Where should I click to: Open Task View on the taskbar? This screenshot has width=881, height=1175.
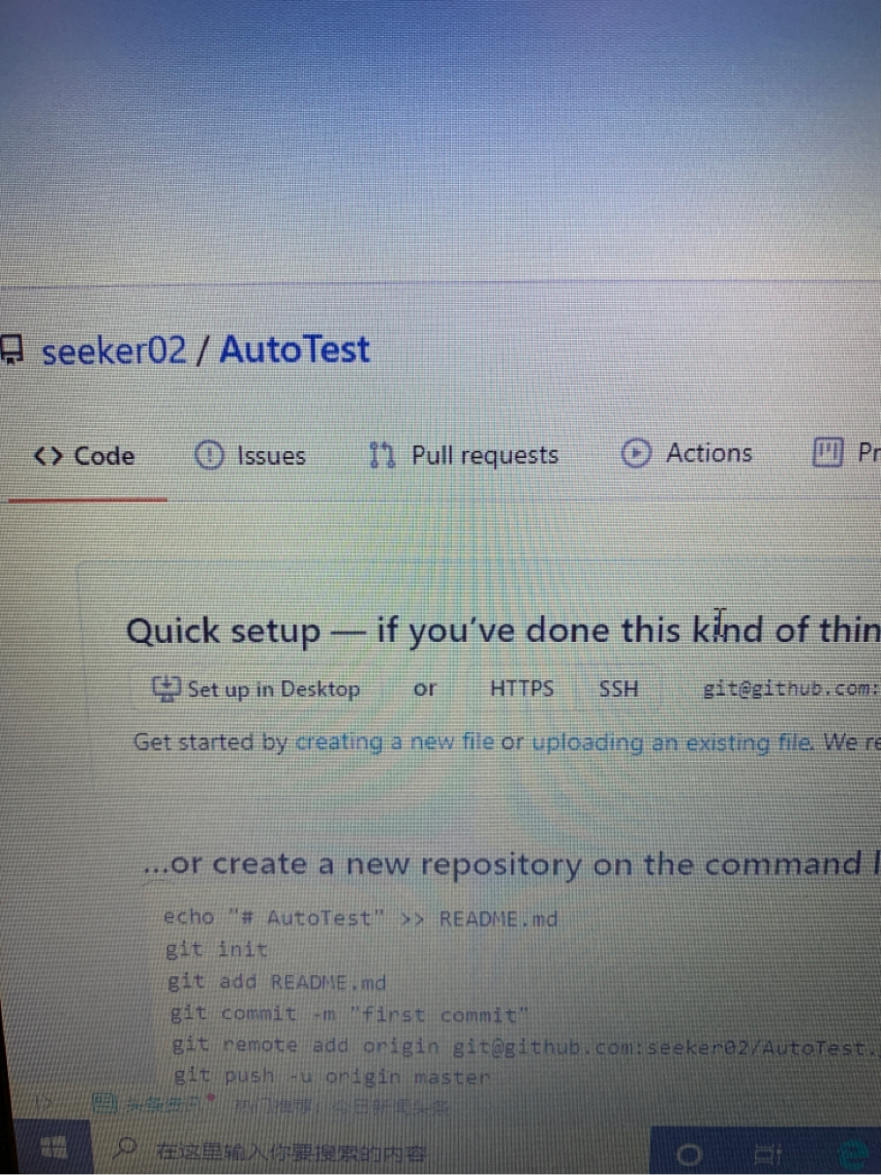768,1153
